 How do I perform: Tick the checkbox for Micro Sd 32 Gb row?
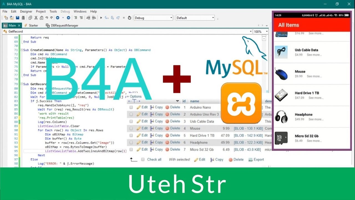coord(131,149)
